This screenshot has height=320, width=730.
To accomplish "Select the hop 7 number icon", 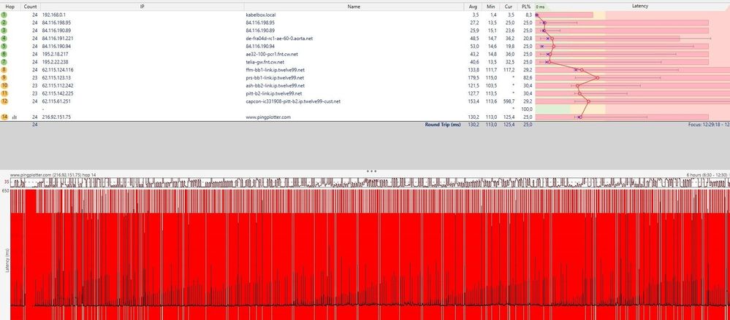I will 4,62.
